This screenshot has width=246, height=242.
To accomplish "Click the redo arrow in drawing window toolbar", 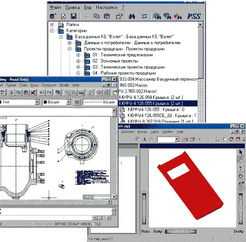I will [49, 93].
